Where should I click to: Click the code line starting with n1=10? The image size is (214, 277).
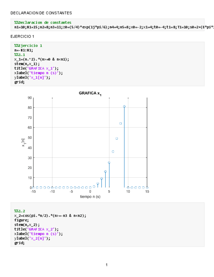108,27
